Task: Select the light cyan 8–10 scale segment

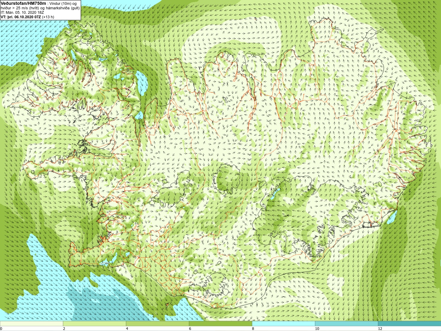Action: pyautogui.click(x=284, y=324)
